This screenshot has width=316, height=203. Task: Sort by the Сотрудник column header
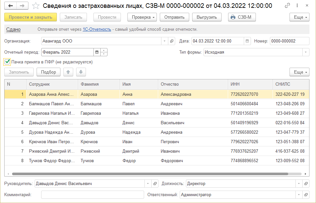coord(52,84)
